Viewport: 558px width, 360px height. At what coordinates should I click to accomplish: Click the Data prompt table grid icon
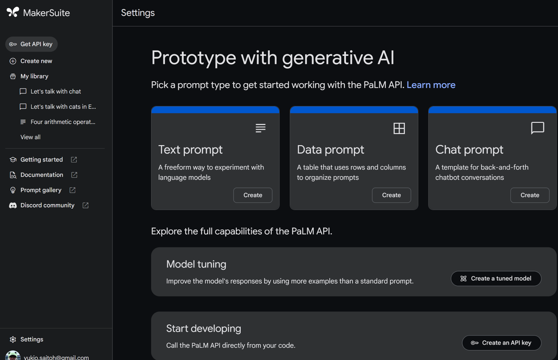coord(399,128)
